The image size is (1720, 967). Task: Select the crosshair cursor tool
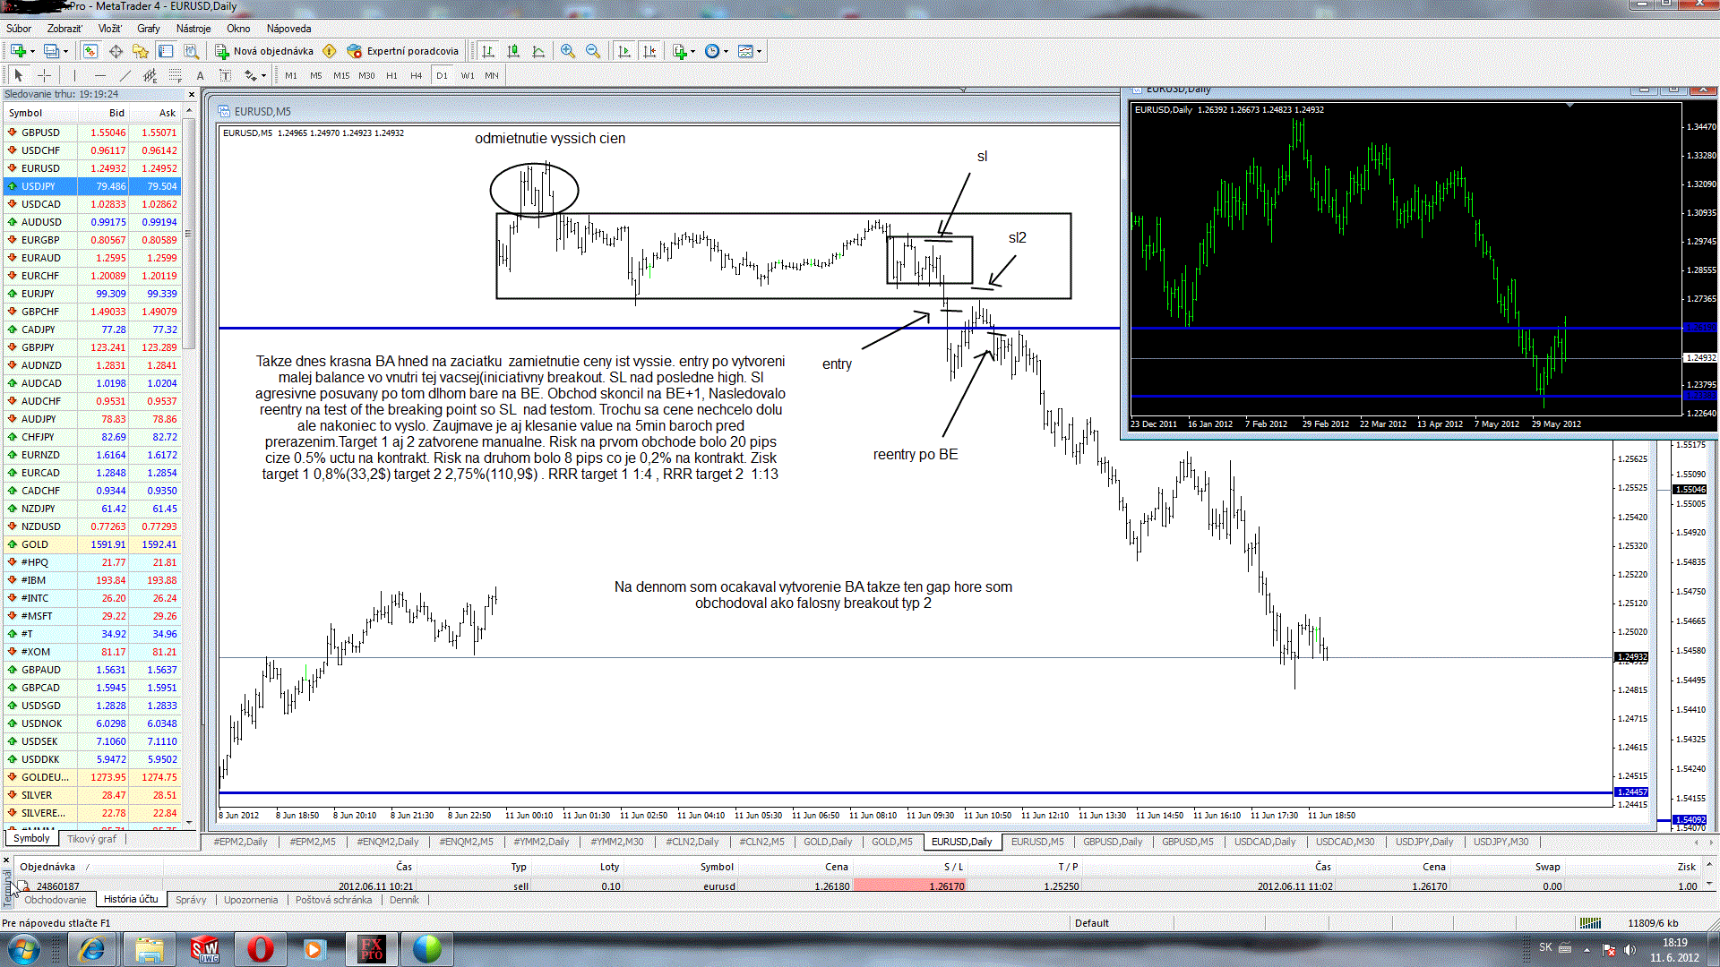44,75
